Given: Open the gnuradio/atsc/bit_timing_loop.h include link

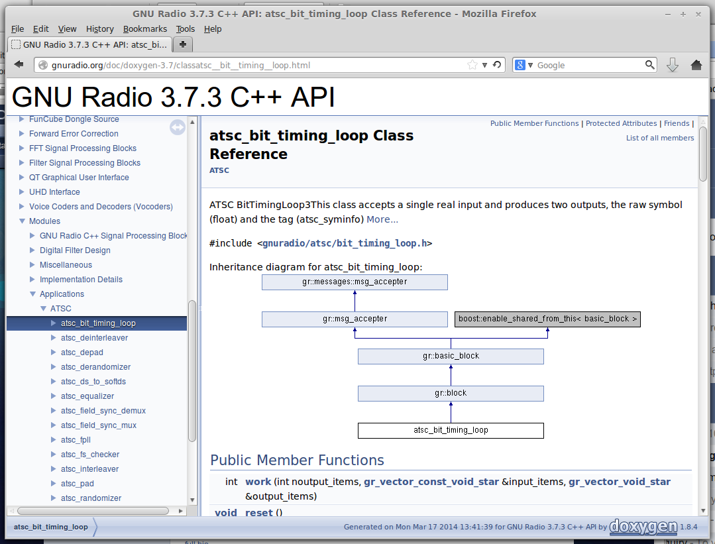Looking at the screenshot, I should (345, 243).
